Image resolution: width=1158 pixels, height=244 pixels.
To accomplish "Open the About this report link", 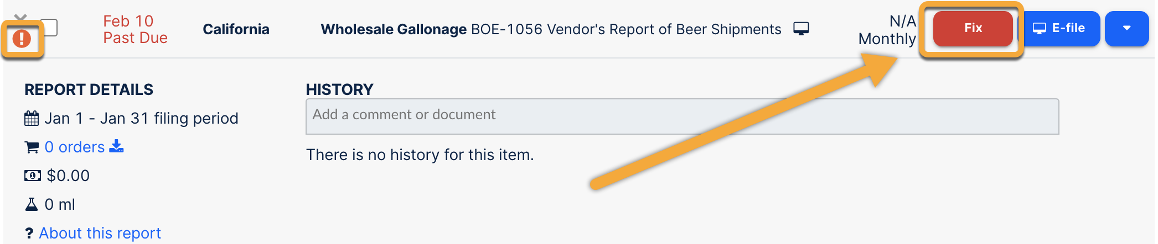I will click(100, 233).
